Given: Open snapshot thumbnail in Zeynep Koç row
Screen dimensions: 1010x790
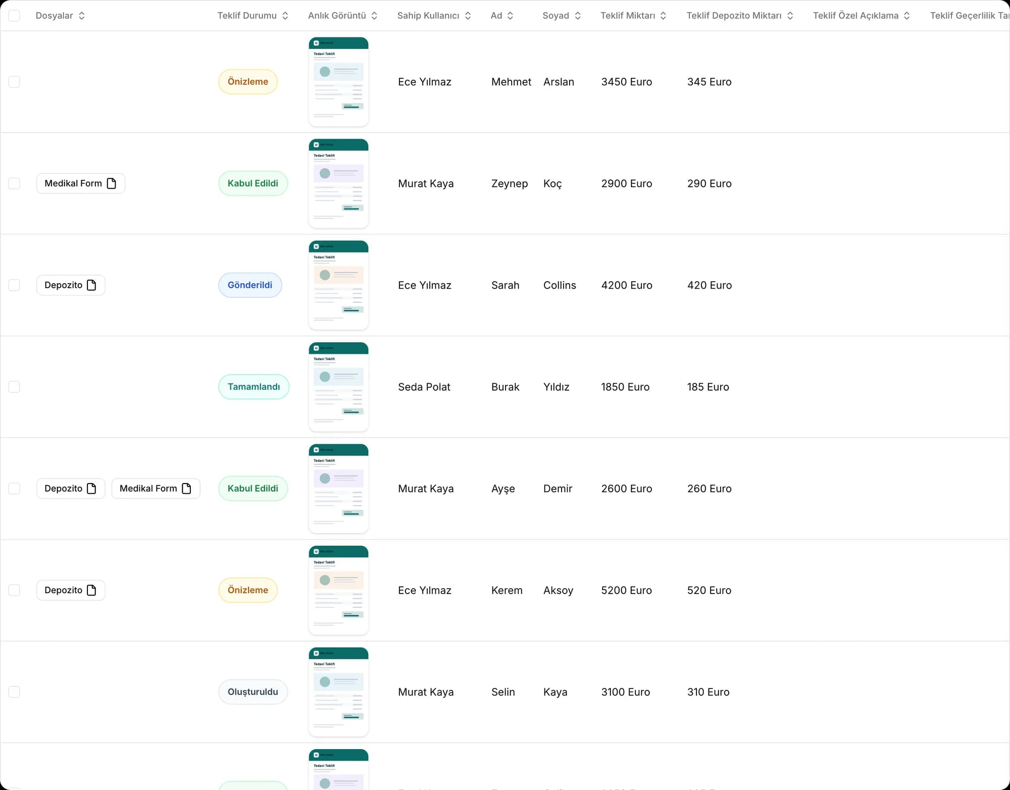Looking at the screenshot, I should pyautogui.click(x=338, y=183).
